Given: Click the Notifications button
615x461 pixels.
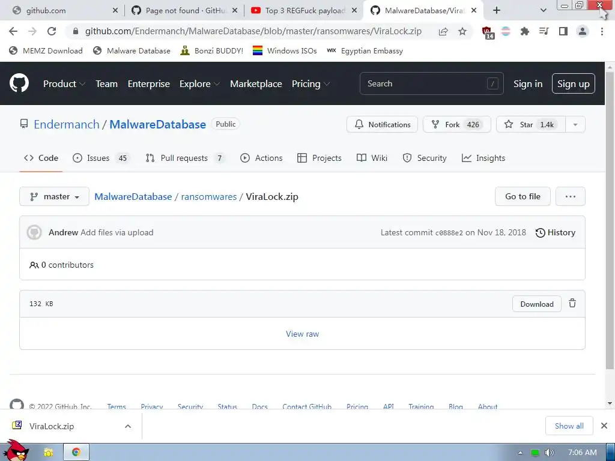Looking at the screenshot, I should (382, 125).
